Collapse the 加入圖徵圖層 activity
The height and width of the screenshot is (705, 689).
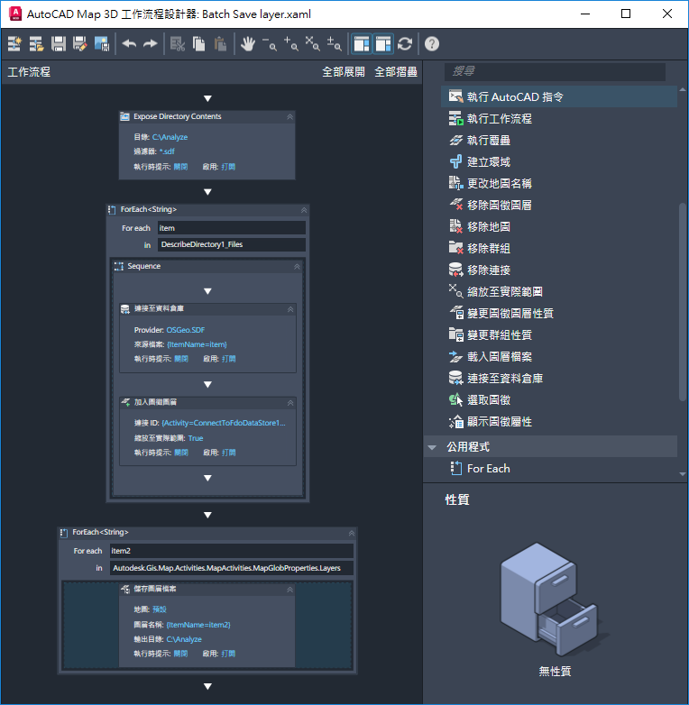(290, 403)
